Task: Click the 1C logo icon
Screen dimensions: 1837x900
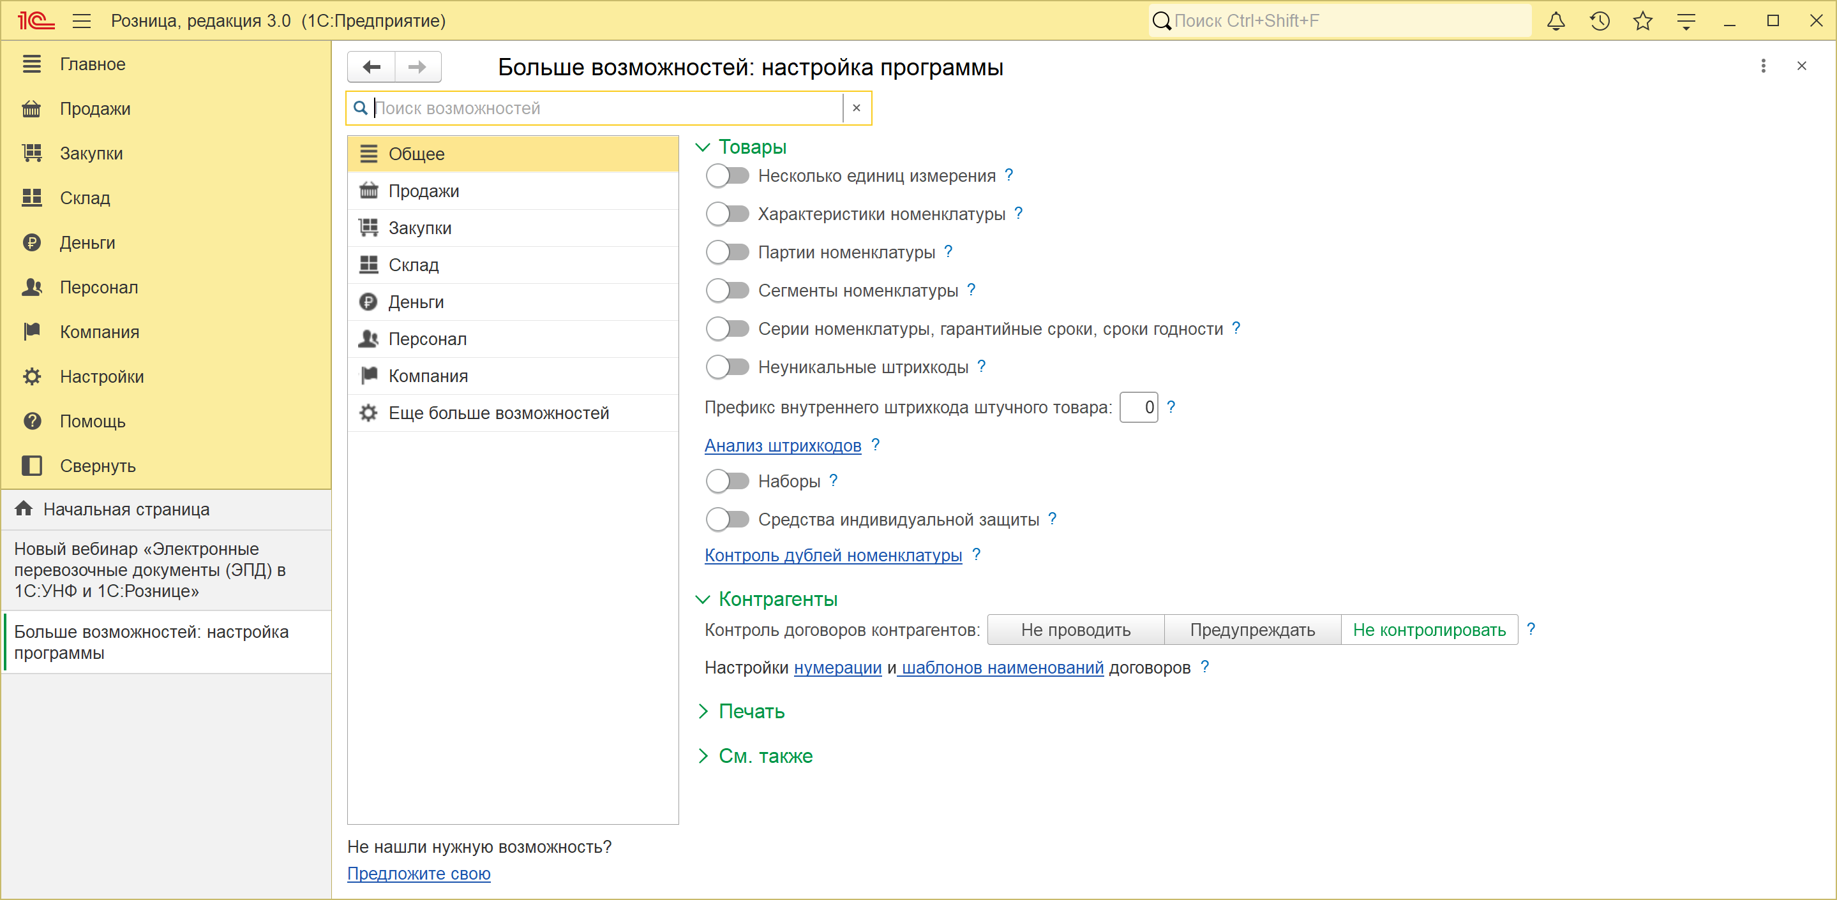Action: [x=36, y=20]
